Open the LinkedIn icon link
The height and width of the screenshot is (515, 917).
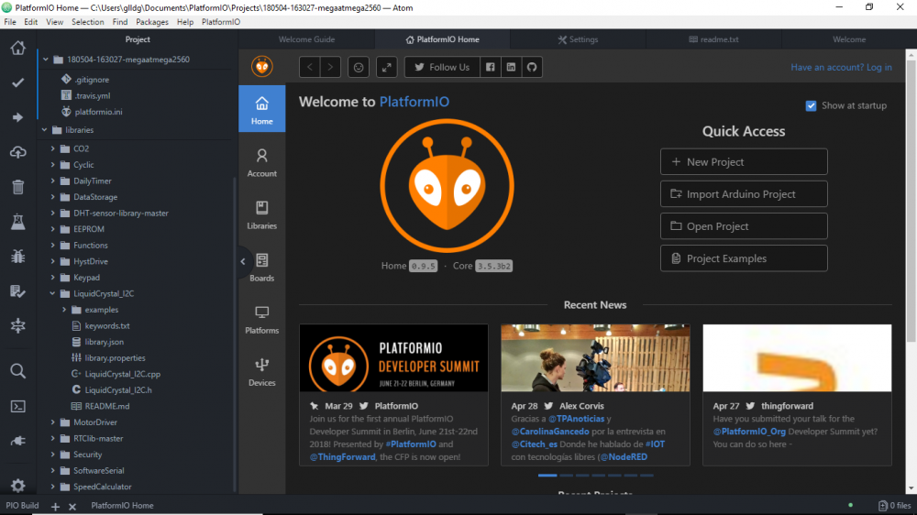pyautogui.click(x=511, y=67)
